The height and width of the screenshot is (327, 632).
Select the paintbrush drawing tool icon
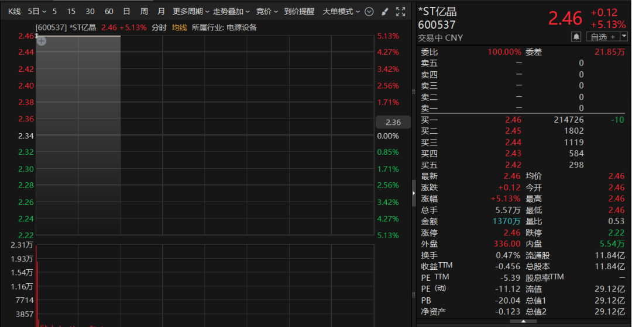click(385, 12)
